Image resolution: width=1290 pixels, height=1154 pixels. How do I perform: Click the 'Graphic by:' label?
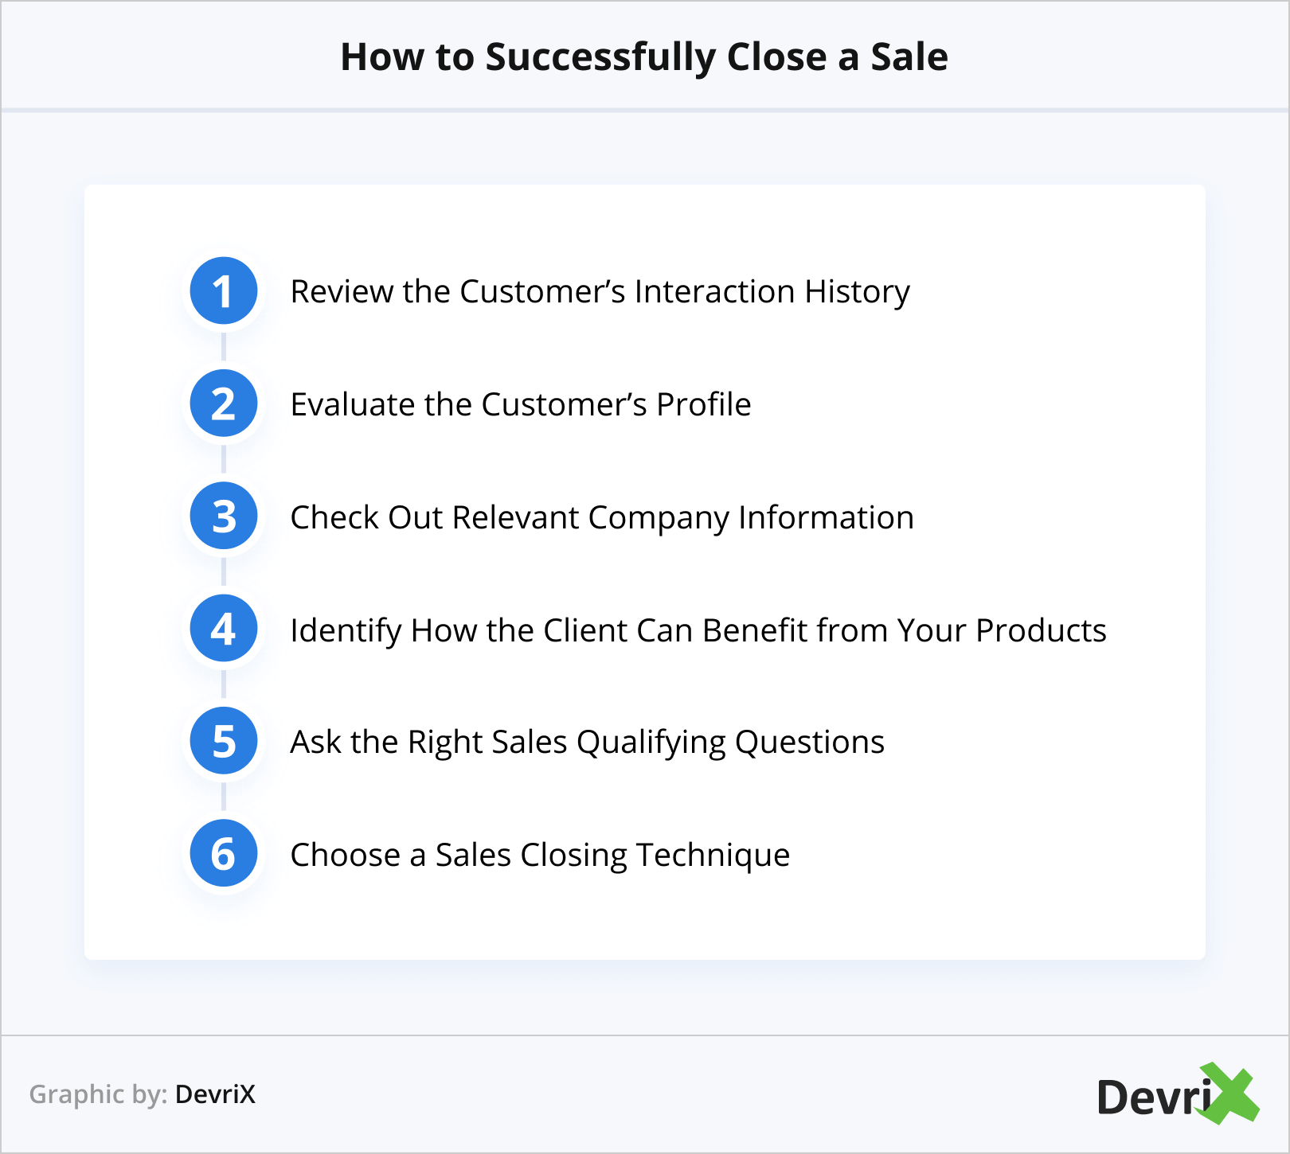point(98,1094)
